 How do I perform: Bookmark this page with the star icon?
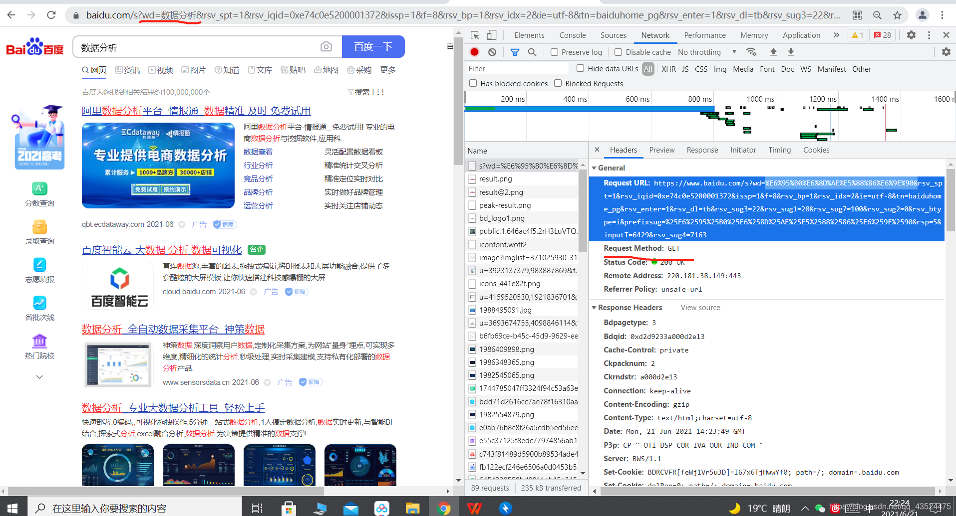click(x=897, y=15)
